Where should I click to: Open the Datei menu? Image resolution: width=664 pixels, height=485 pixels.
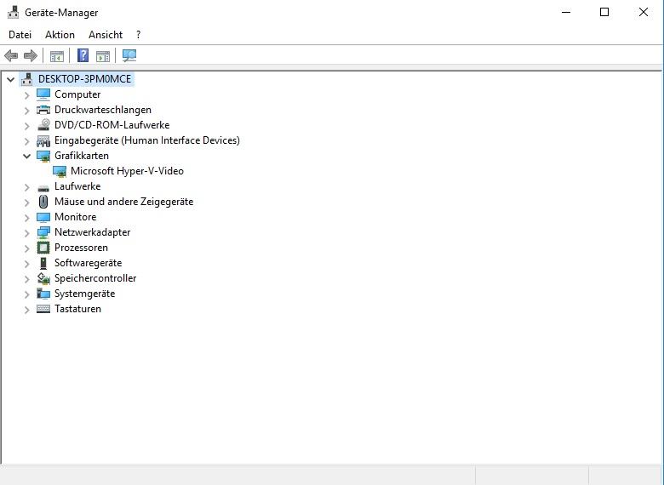click(20, 35)
